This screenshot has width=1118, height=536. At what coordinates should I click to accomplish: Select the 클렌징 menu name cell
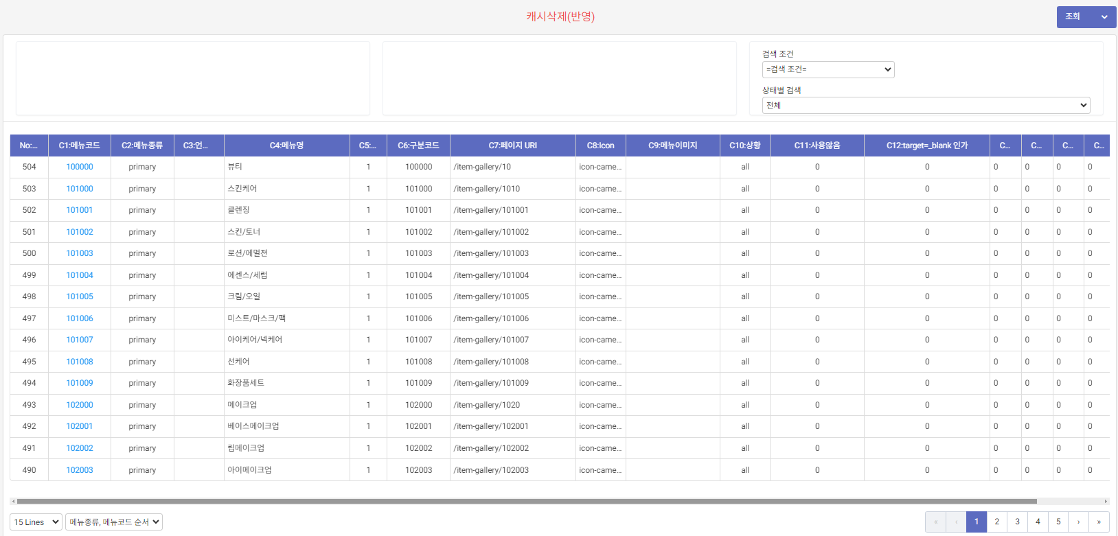pos(287,210)
